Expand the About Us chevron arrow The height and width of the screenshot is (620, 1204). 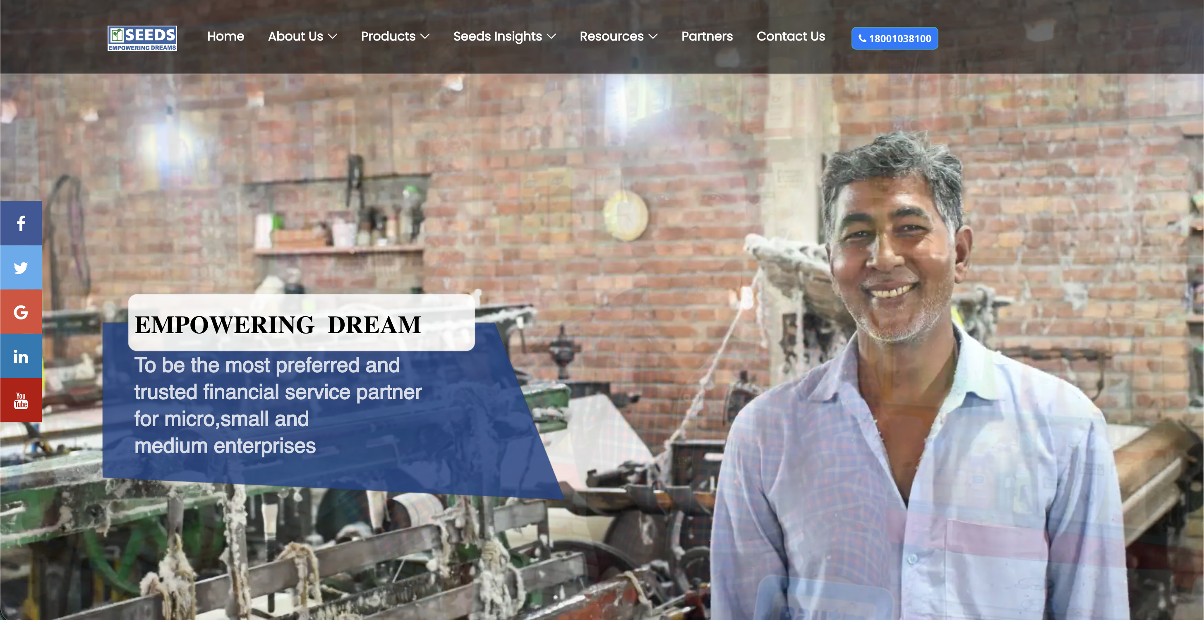(333, 36)
